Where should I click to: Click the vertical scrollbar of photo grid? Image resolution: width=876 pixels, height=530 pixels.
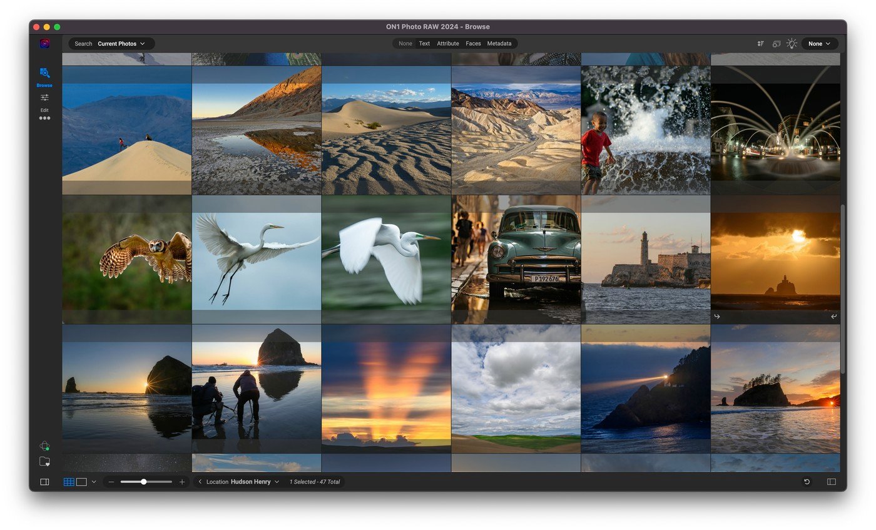point(843,288)
